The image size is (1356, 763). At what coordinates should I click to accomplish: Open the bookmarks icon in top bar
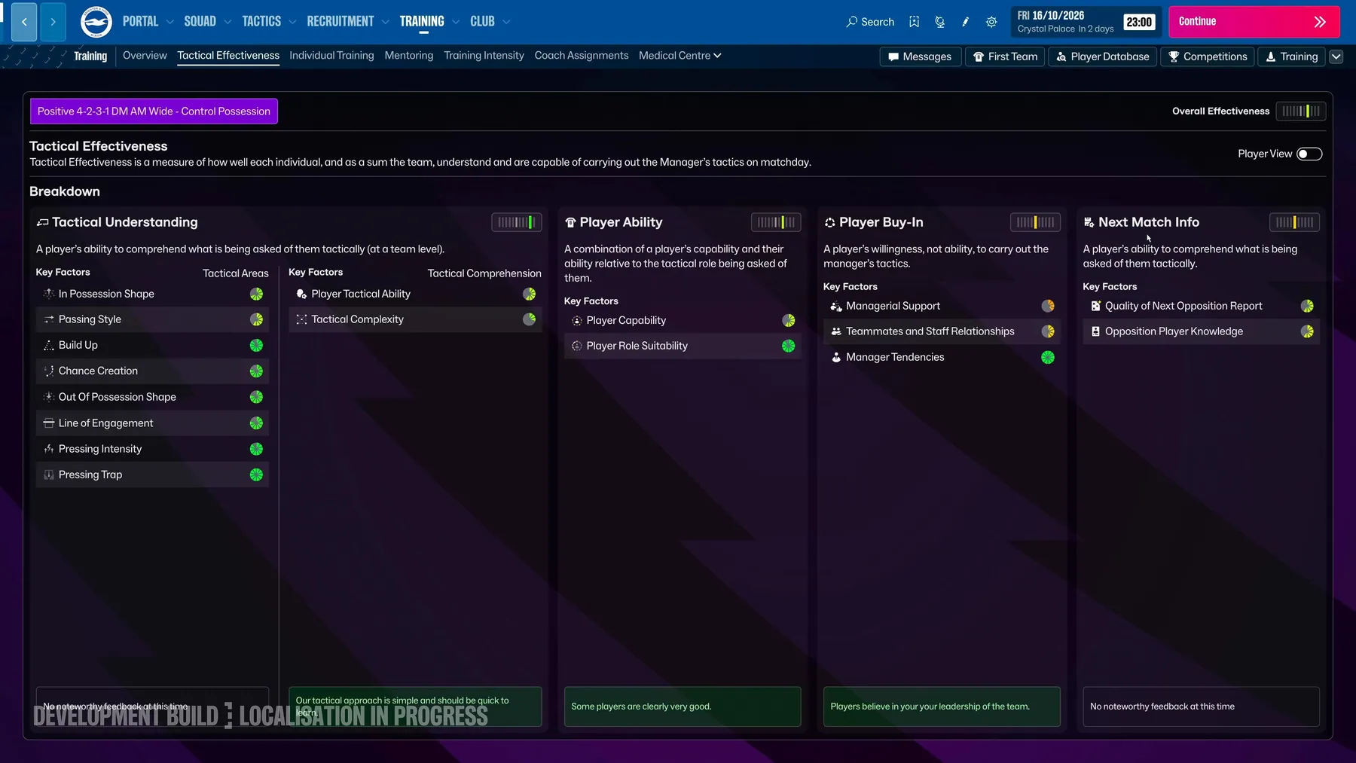tap(914, 22)
